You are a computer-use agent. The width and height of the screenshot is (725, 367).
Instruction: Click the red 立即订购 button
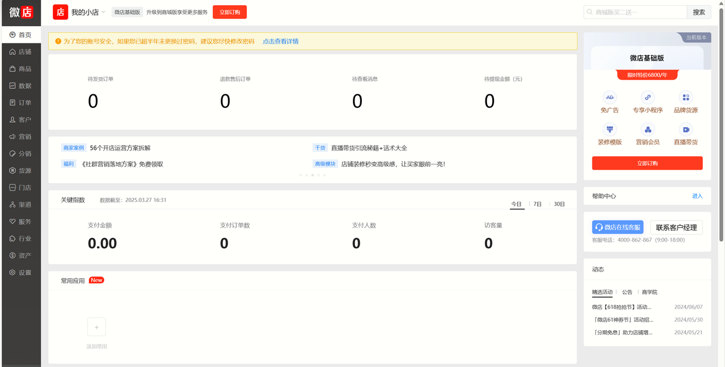647,163
